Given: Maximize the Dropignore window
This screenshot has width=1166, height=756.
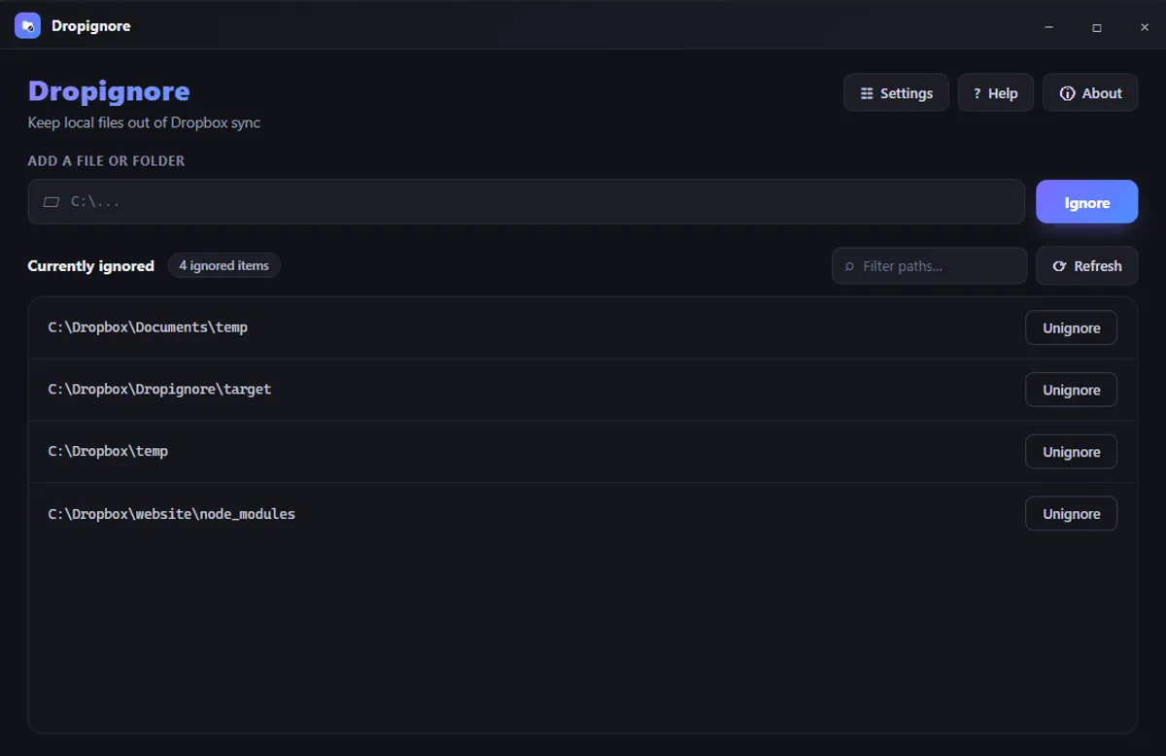Looking at the screenshot, I should (x=1096, y=27).
